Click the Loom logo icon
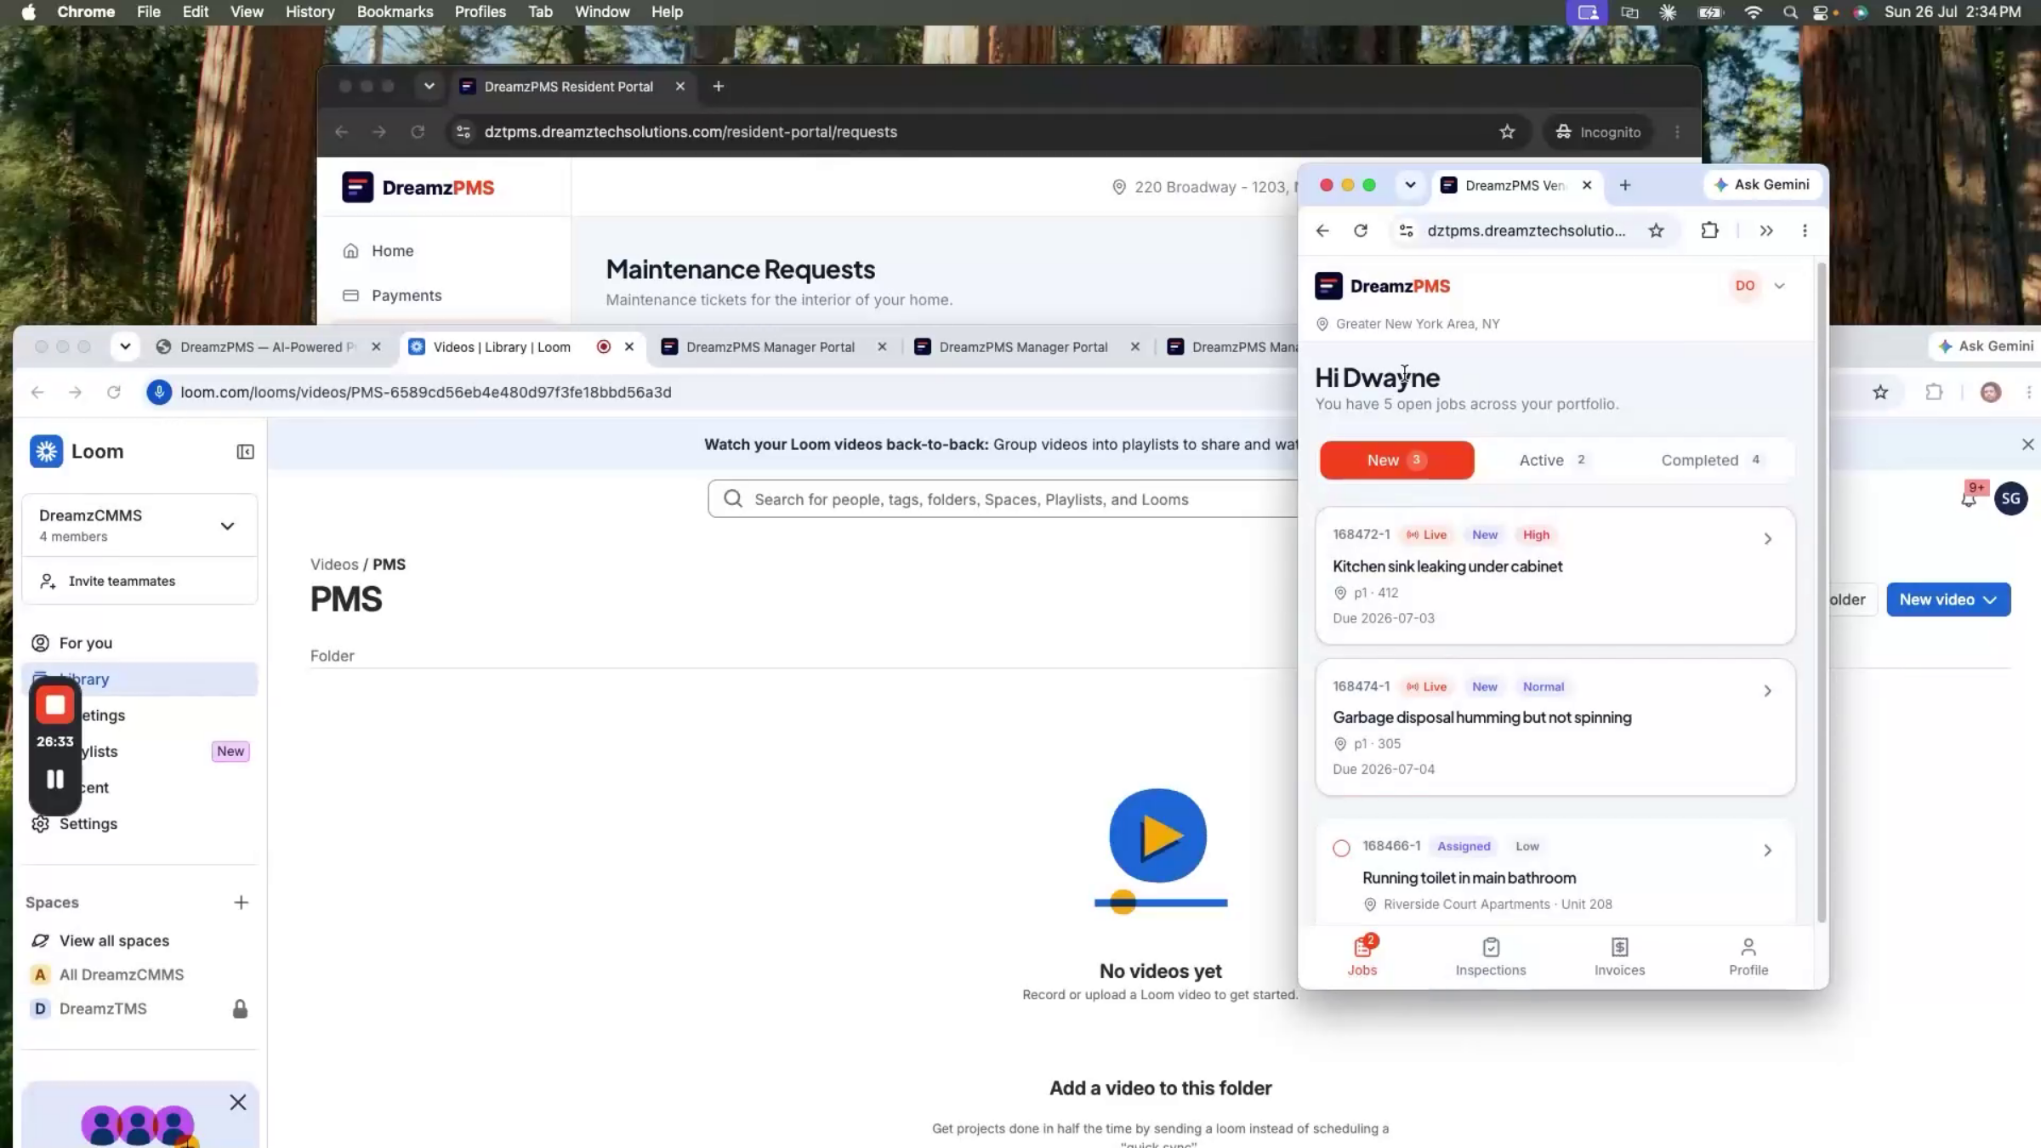 click(x=47, y=452)
